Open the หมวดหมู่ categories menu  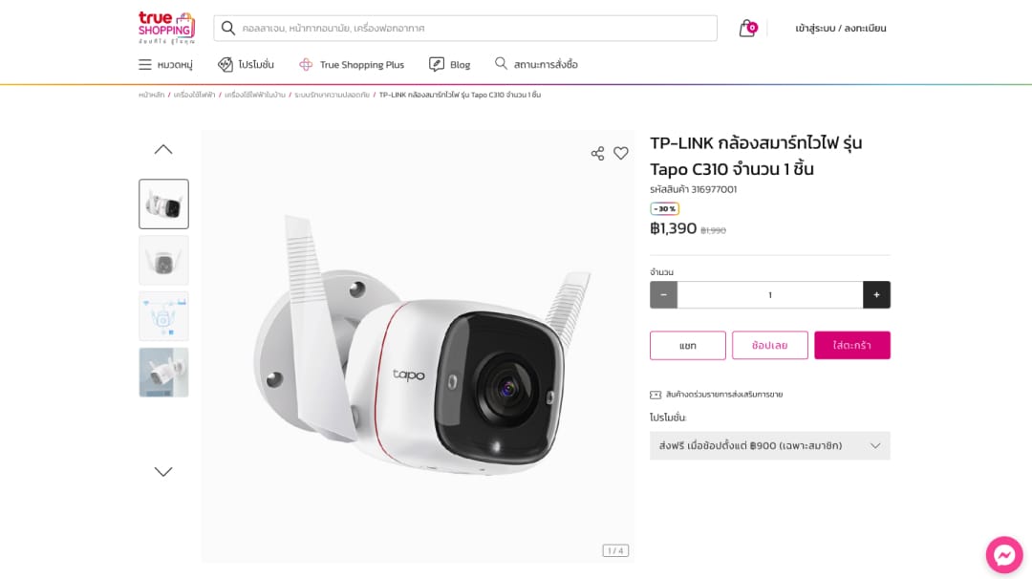click(x=165, y=65)
